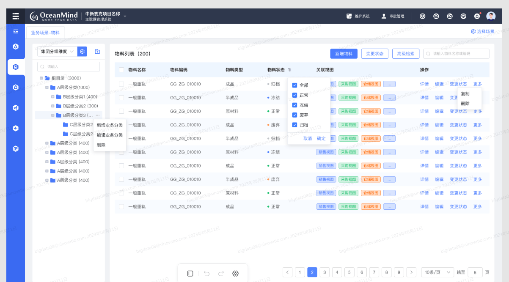Open the 10条/页 page size dropdown
Viewport: 509px width, 282px height.
tap(437, 272)
